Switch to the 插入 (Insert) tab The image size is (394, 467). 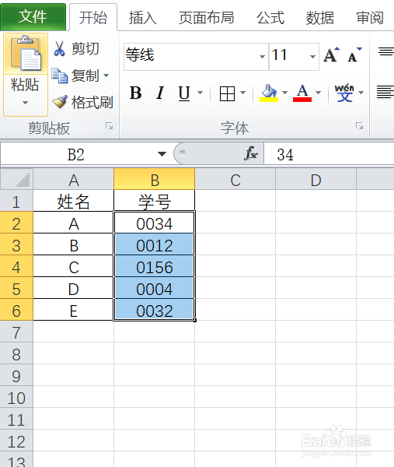click(143, 18)
